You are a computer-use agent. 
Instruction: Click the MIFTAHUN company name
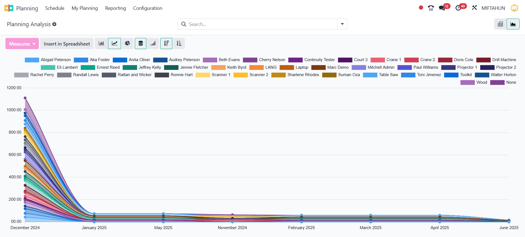pyautogui.click(x=493, y=8)
